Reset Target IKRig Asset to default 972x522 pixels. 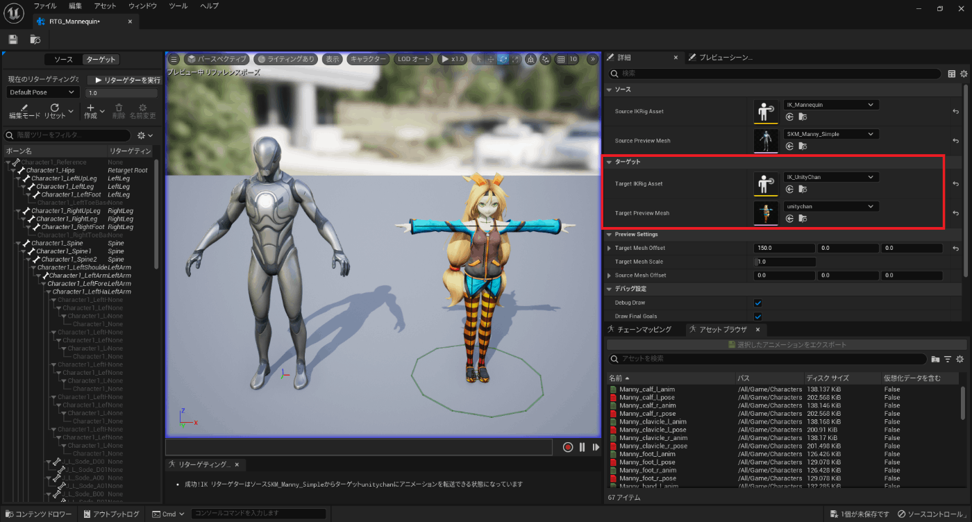[x=955, y=183]
